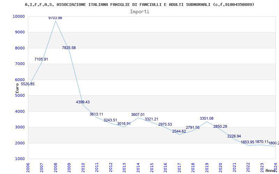Image resolution: width=279 pixels, height=174 pixels.
Task: Click the 3607.01 data label
Action: point(138,115)
